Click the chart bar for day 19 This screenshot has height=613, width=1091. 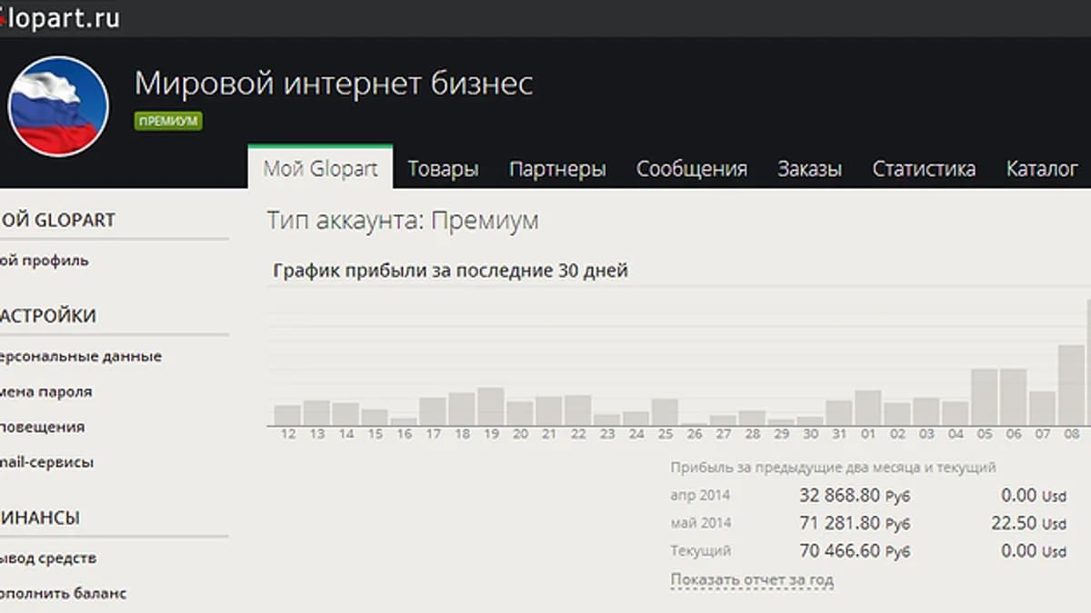click(x=491, y=407)
